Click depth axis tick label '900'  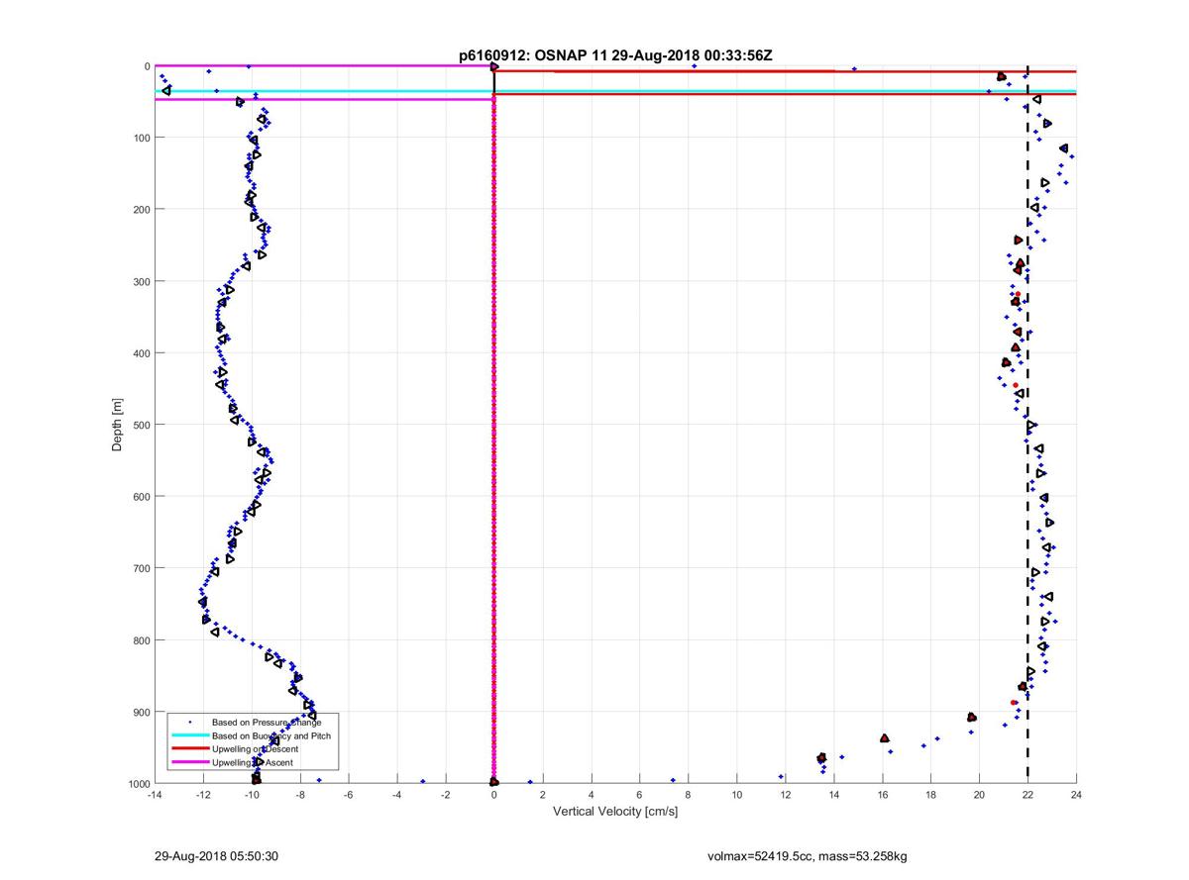[143, 712]
